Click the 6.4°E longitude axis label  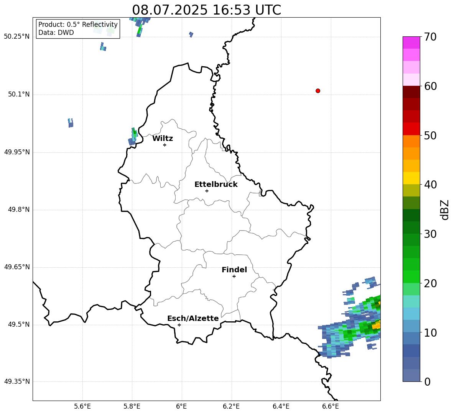281,407
